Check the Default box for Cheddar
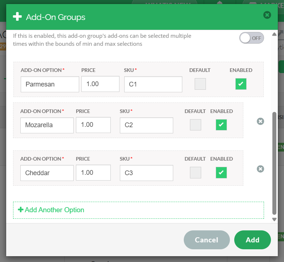 195,173
